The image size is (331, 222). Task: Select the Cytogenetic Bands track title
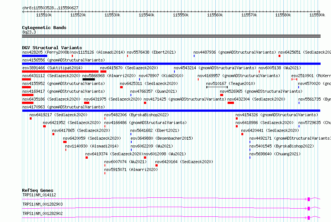coord(44,28)
